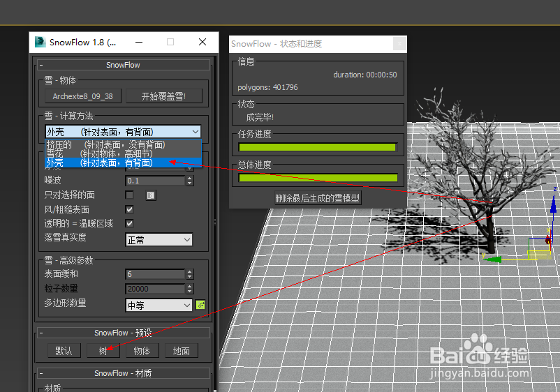
Task: Open the 雪-计算方法 combo box
Action: [x=123, y=132]
